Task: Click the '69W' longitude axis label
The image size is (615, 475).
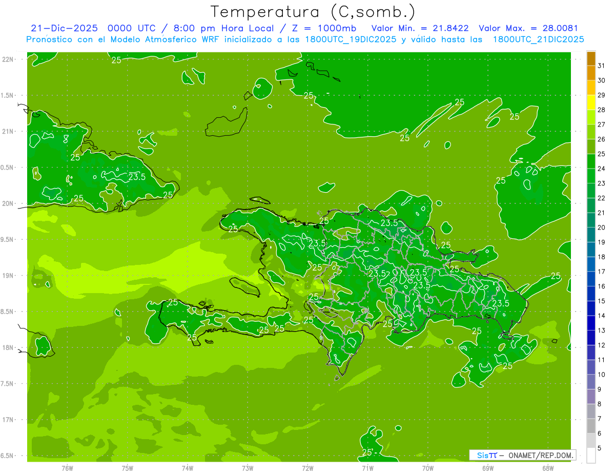Action: 488,468
